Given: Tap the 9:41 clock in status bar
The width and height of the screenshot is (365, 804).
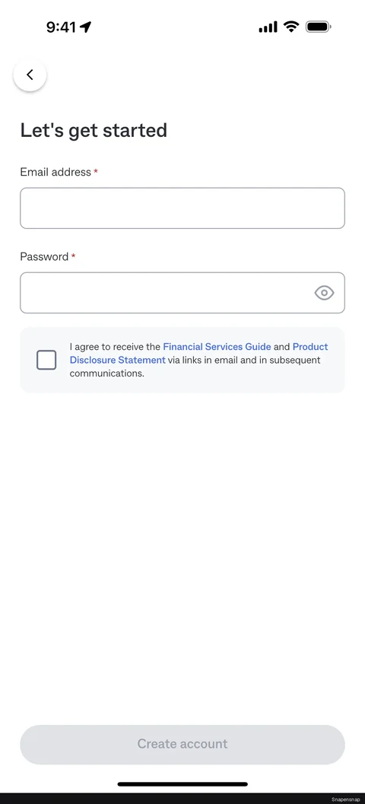Looking at the screenshot, I should pos(61,27).
